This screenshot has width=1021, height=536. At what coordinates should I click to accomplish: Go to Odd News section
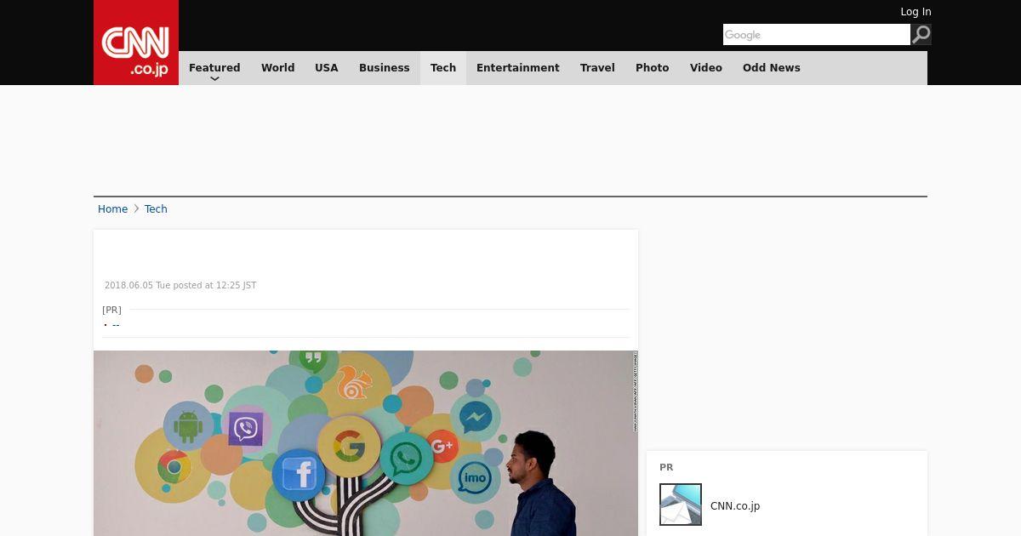tap(772, 68)
